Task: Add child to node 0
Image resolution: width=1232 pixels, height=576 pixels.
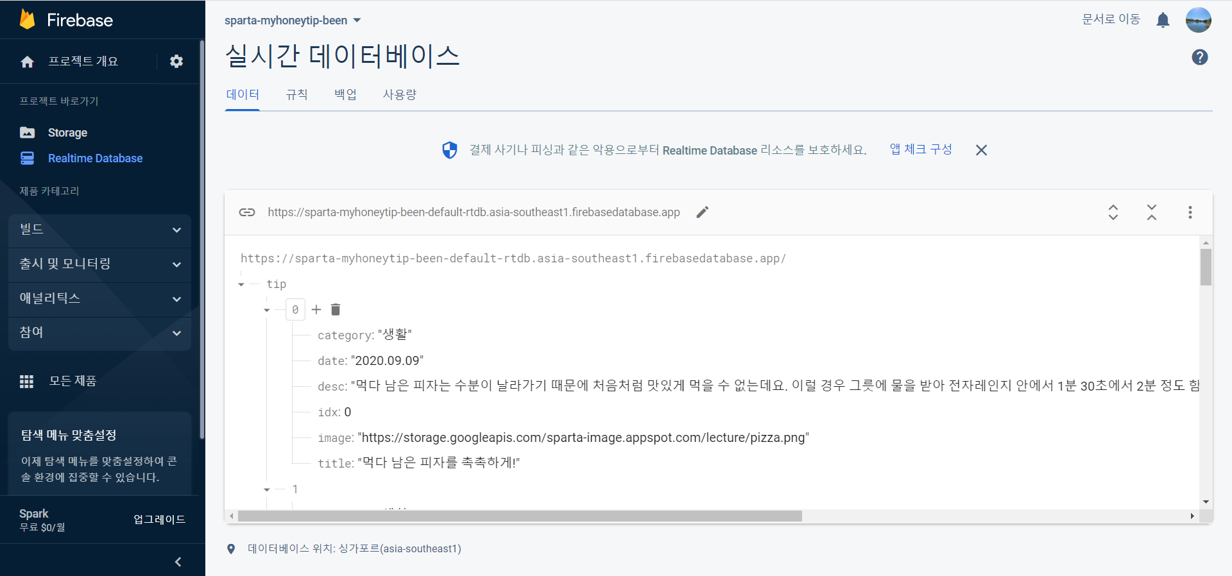Action: [316, 310]
